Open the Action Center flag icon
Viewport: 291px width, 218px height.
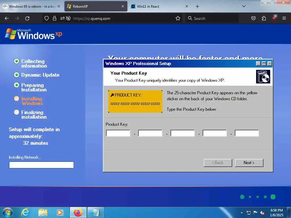pyautogui.click(x=255, y=213)
